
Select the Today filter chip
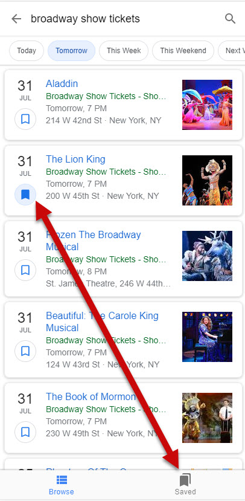27,51
